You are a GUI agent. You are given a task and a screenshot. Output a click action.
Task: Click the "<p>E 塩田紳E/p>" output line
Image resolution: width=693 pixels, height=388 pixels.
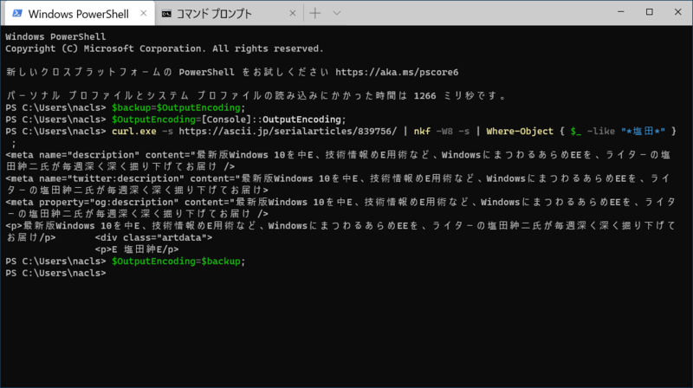click(x=137, y=249)
